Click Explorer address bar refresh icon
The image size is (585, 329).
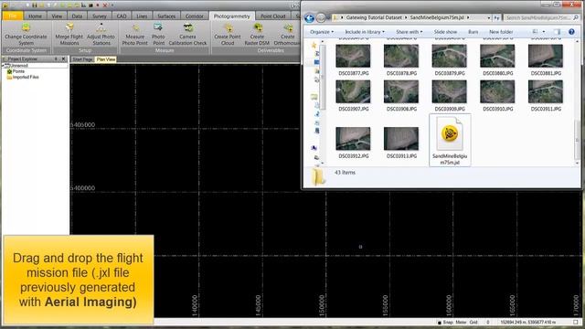(x=496, y=17)
